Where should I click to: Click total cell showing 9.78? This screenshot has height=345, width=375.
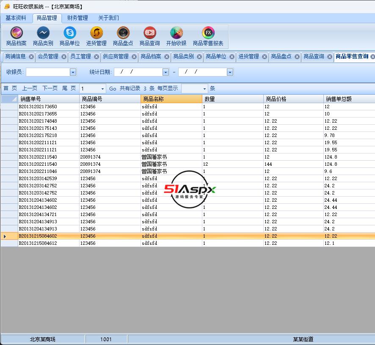[349, 135]
